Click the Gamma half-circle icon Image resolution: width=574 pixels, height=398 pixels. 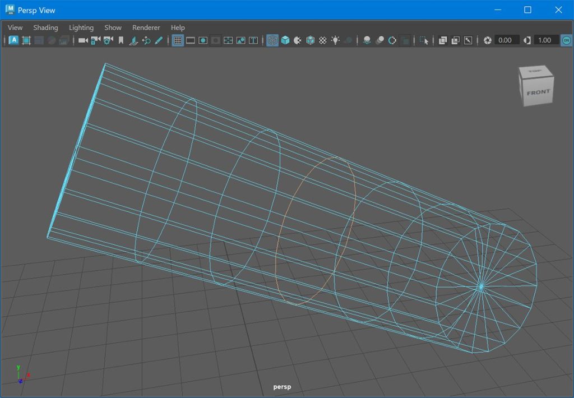pyautogui.click(x=527, y=40)
